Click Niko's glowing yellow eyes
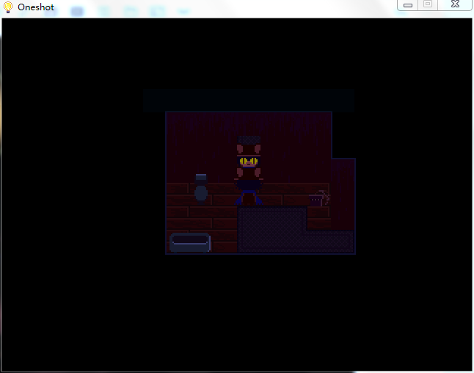The width and height of the screenshot is (474, 373). (x=249, y=161)
